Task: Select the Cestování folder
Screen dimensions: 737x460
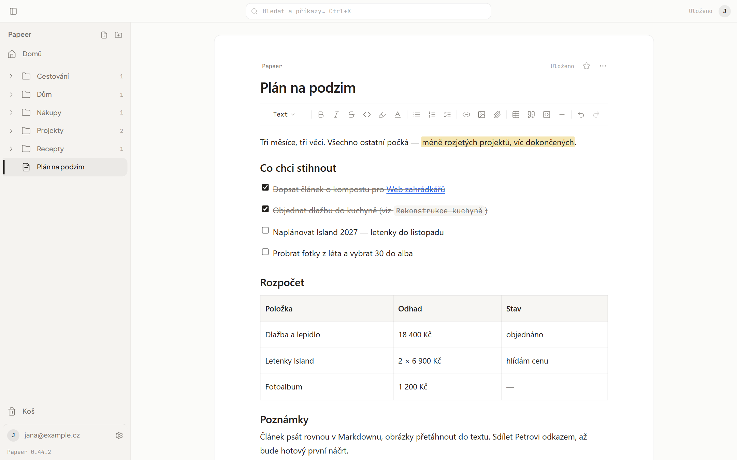Action: click(x=66, y=76)
